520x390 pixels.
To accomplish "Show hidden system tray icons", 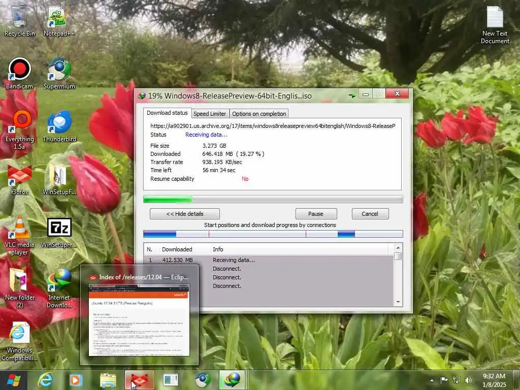I will (432, 380).
